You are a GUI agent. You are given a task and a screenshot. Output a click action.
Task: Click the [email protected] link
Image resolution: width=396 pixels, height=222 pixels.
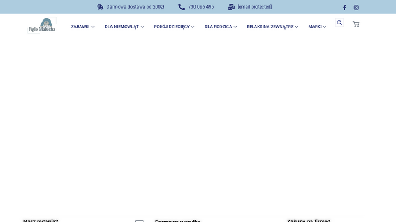254,7
